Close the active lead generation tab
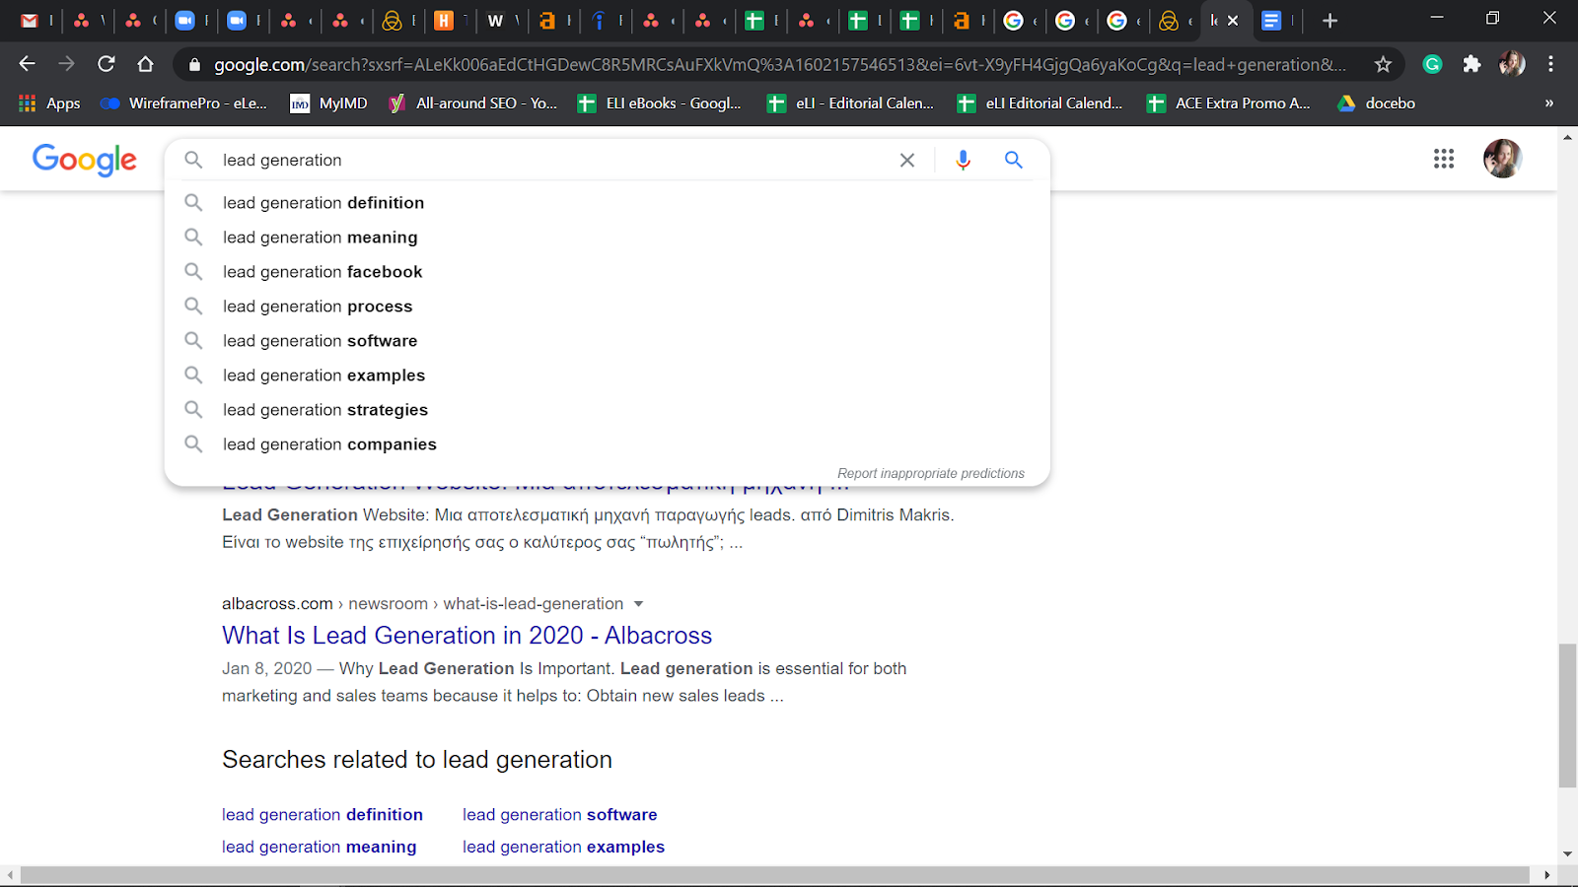Image resolution: width=1578 pixels, height=887 pixels. click(x=1233, y=20)
